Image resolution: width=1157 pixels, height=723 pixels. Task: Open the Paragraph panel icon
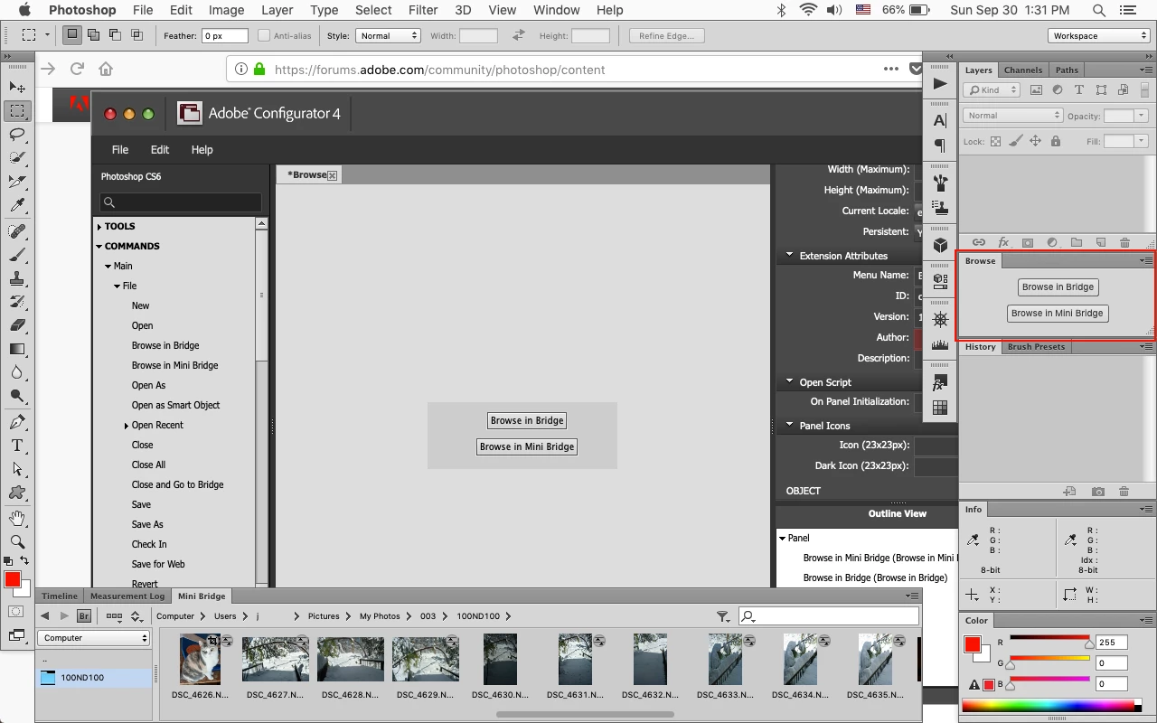click(940, 145)
